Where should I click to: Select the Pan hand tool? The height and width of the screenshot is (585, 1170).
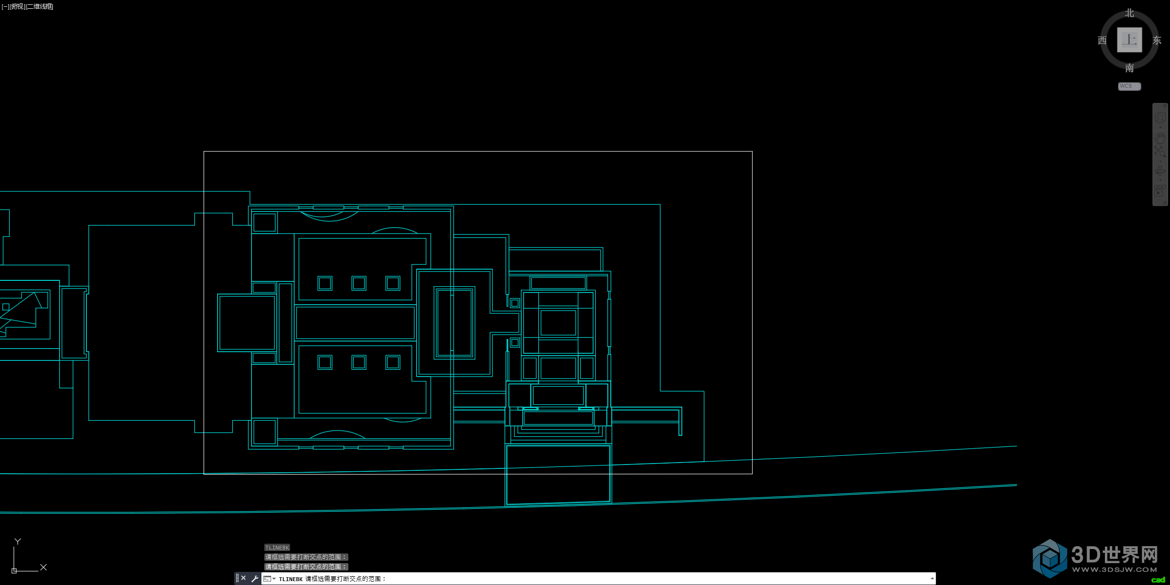click(1160, 138)
